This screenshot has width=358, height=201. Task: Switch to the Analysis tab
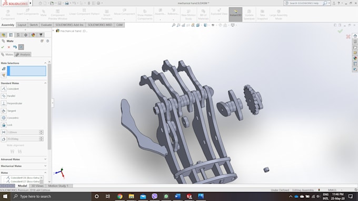23,55
